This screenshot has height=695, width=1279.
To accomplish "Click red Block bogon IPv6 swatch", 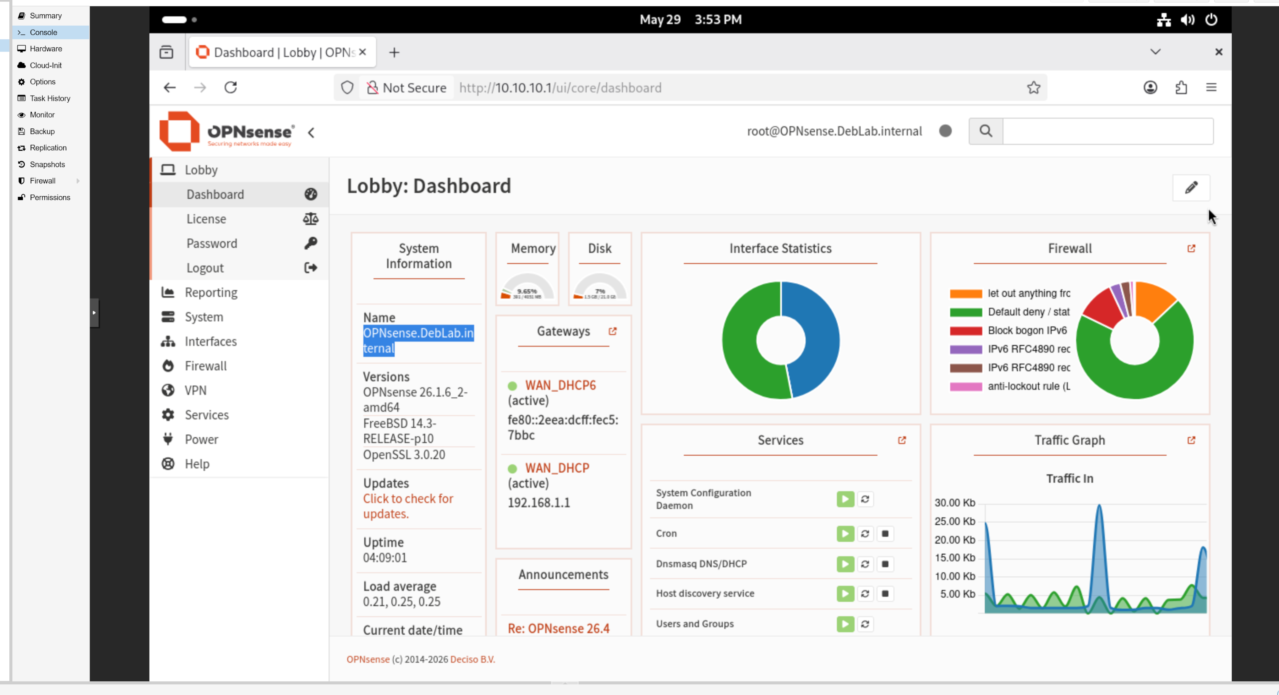I will click(x=966, y=331).
